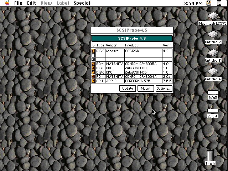The image size is (228, 171).
Task: Click the Ver... column header
Action: coord(167,45)
